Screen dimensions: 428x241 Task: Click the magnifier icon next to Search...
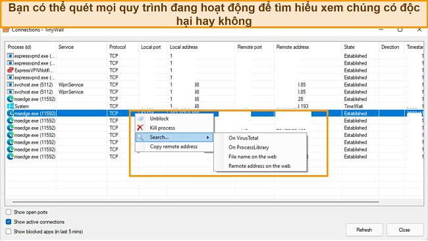coord(140,137)
